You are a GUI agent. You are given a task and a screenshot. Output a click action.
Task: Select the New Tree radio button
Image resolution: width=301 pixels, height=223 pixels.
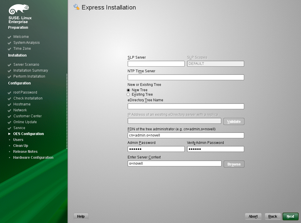pos(128,90)
